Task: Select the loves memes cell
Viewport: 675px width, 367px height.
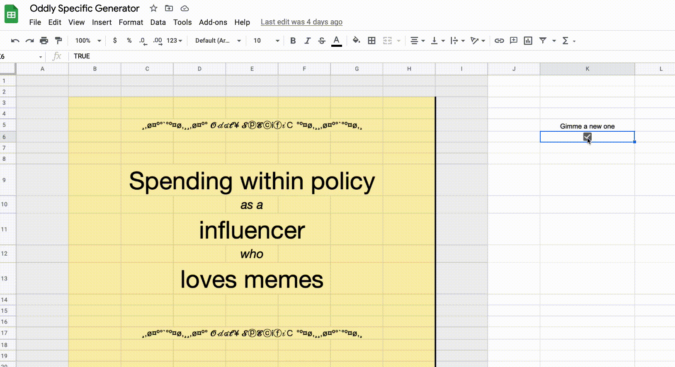Action: tap(252, 279)
